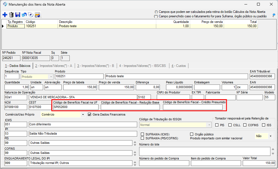Open the Código de Tributação ISSQN dropdown

coord(209,125)
